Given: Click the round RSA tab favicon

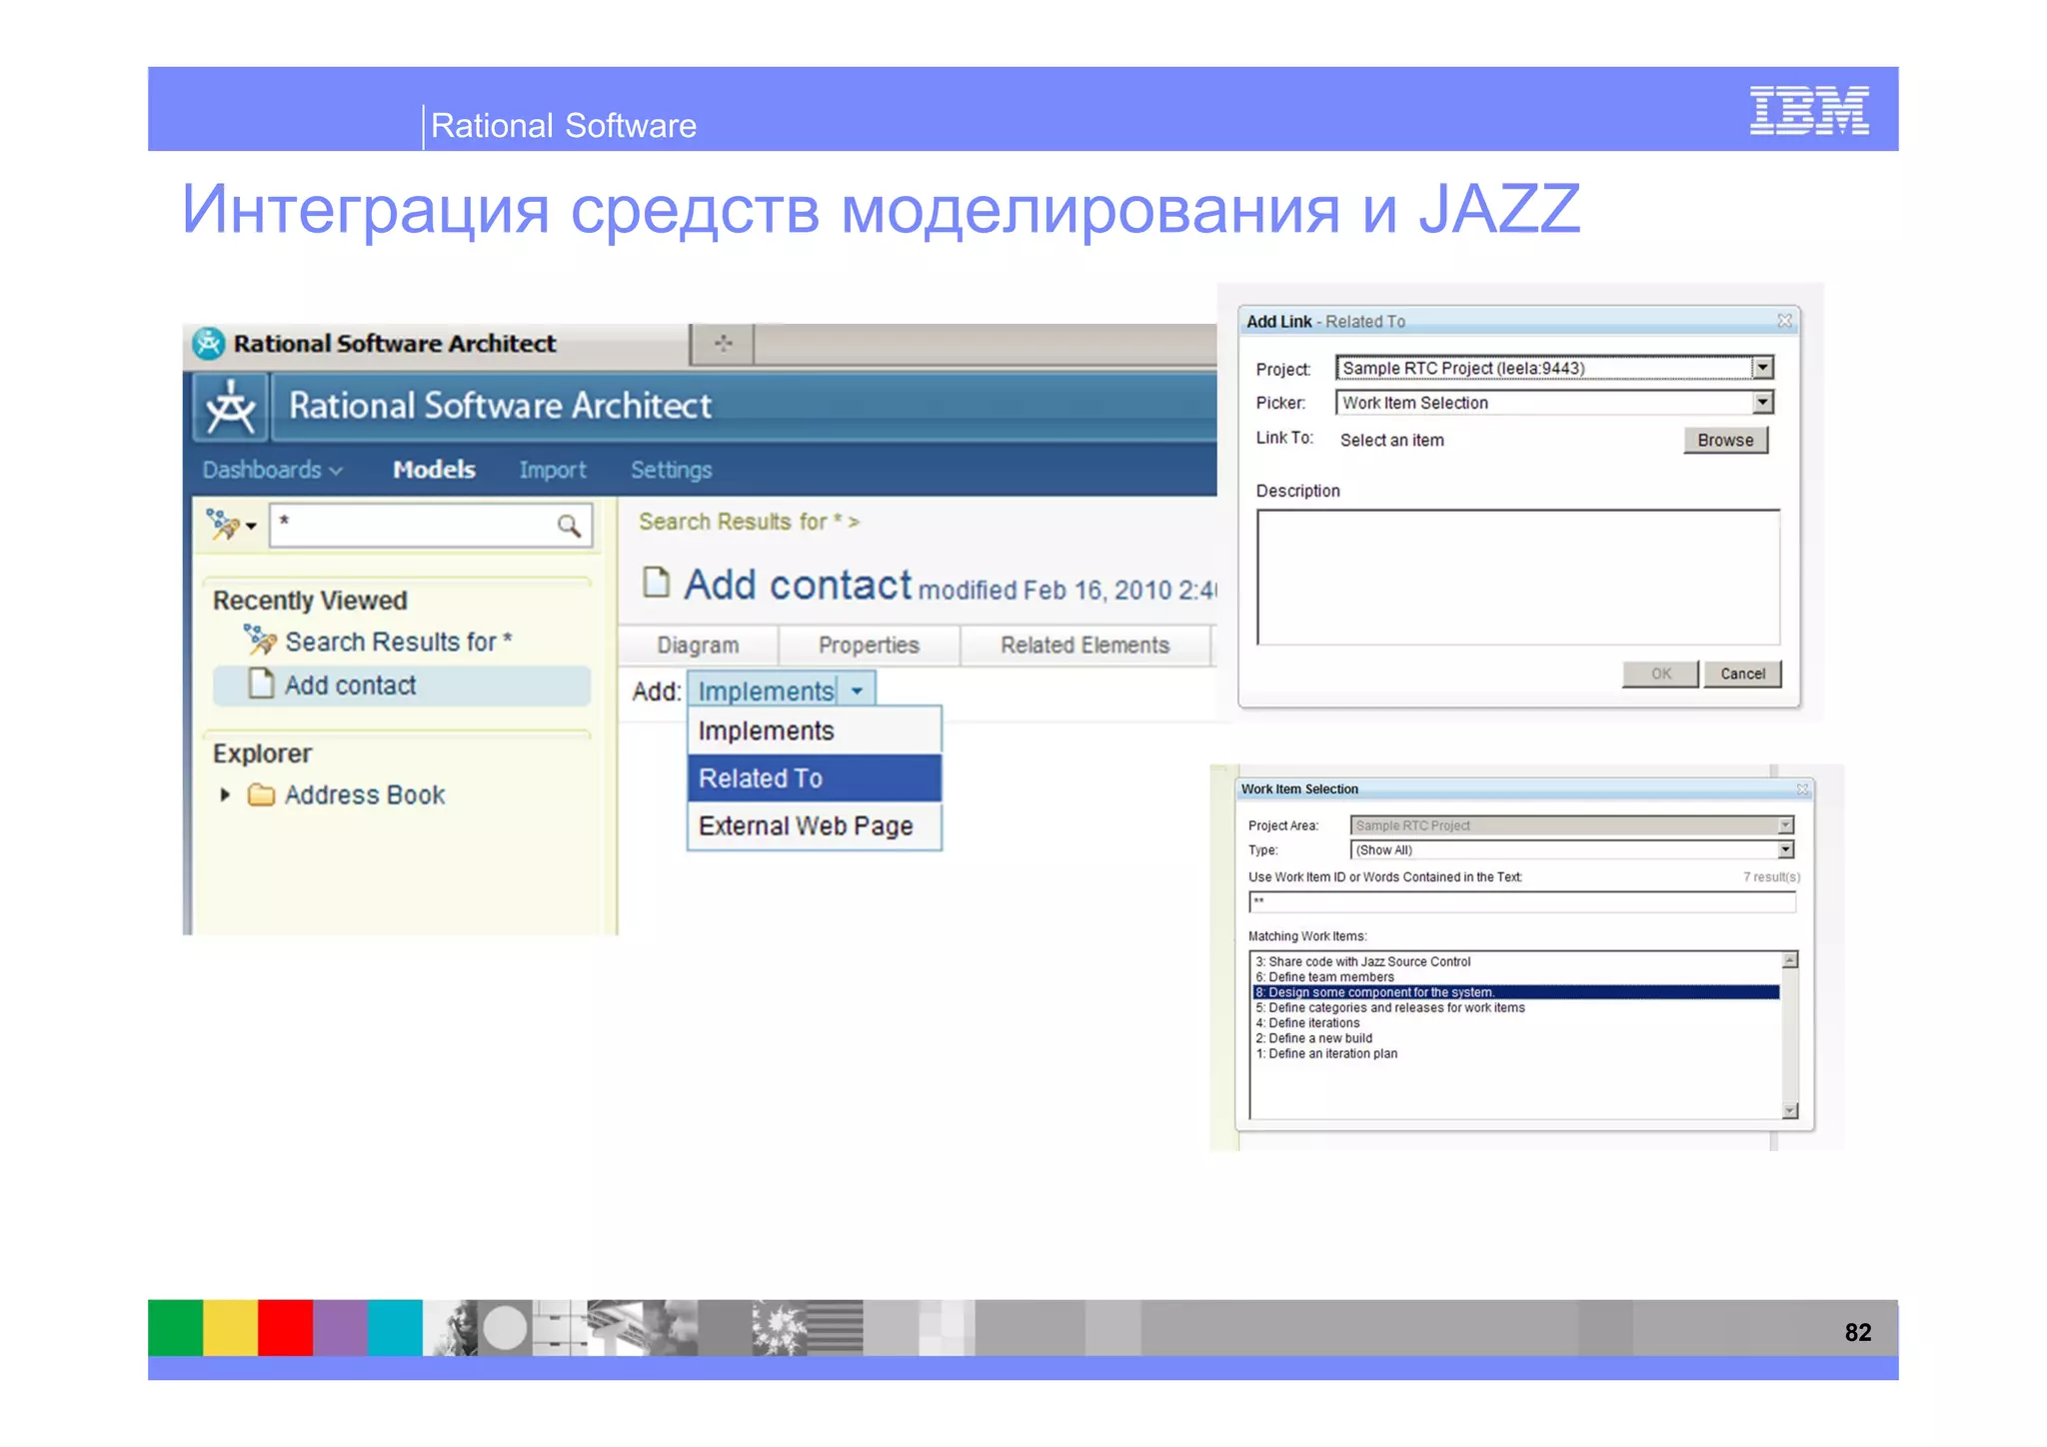Looking at the screenshot, I should click(208, 344).
